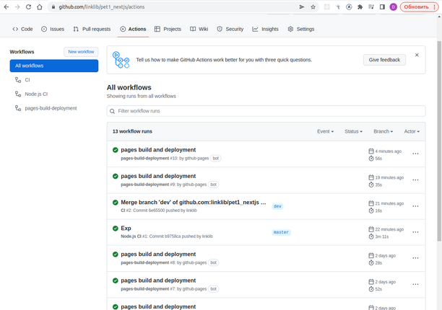Screen dimensions: 442x310
Task: Open the Branch filter dropdown
Action: (x=383, y=131)
